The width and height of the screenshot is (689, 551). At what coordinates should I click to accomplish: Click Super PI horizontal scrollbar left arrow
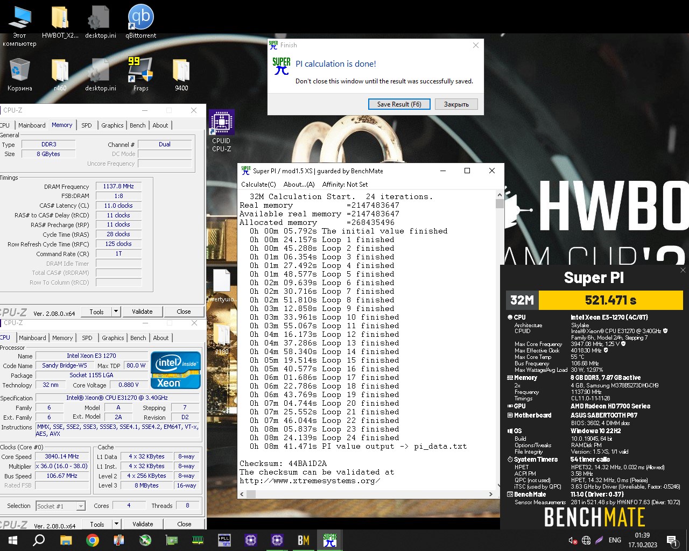(243, 494)
